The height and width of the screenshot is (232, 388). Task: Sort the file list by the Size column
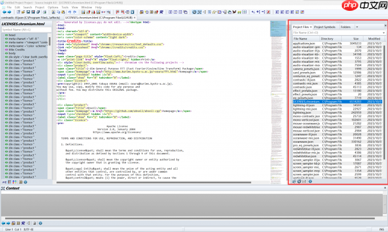pos(355,38)
